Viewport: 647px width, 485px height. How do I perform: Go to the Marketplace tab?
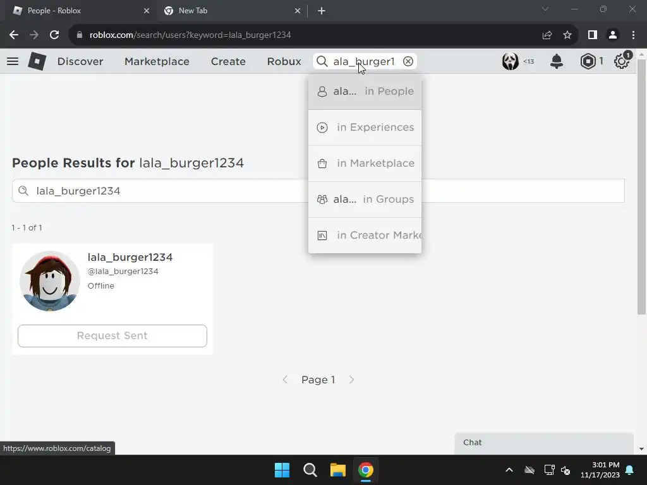pyautogui.click(x=157, y=61)
